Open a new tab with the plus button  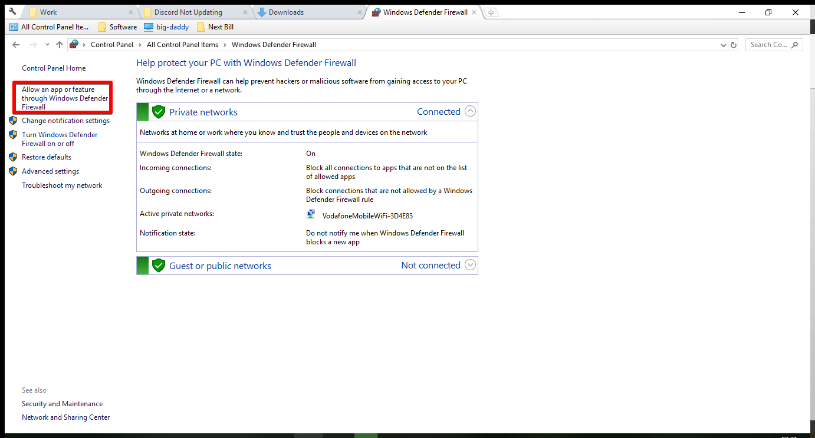[x=491, y=11]
